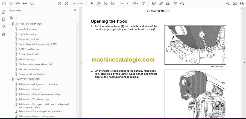Screen dimensions: 246x119
Task: Collapse the GENERAL INFORMATION bookmark section
Action: click(x=10, y=24)
